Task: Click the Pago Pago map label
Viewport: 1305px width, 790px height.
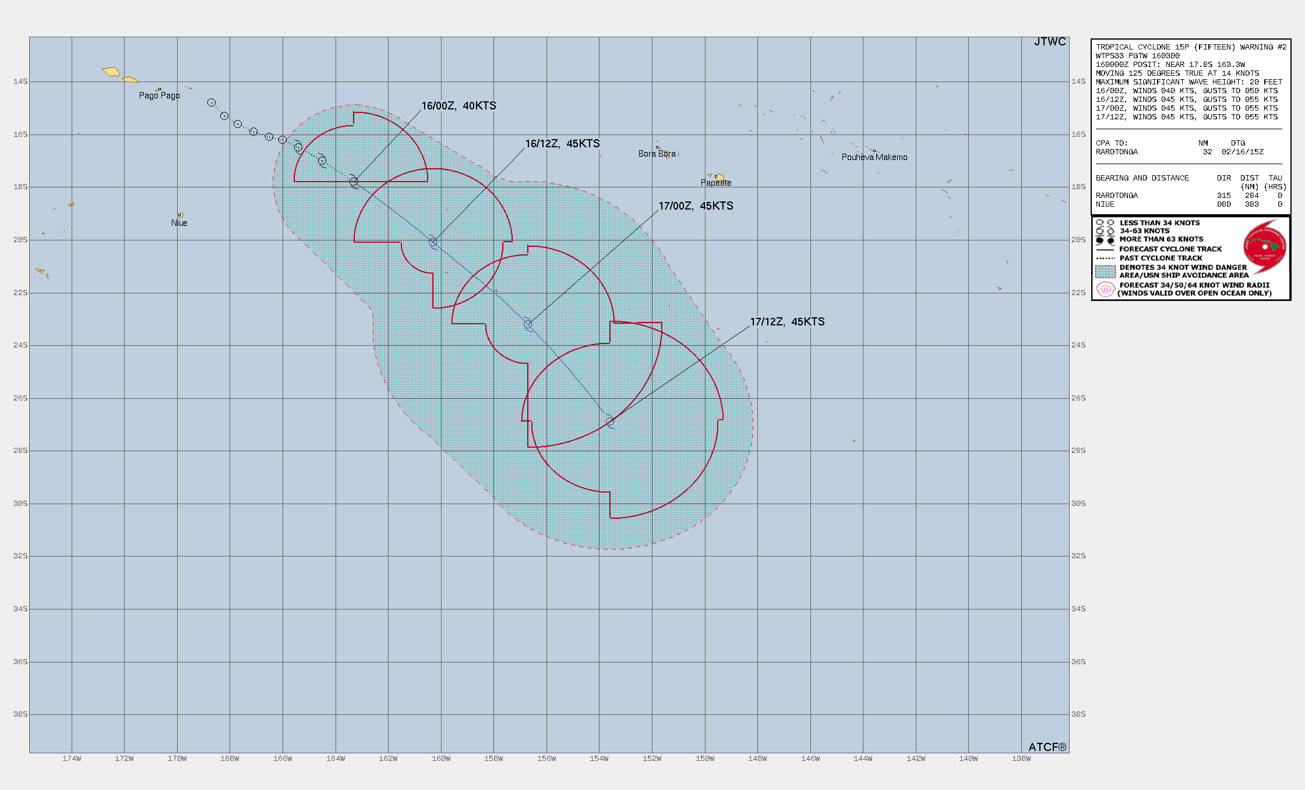Action: point(159,95)
